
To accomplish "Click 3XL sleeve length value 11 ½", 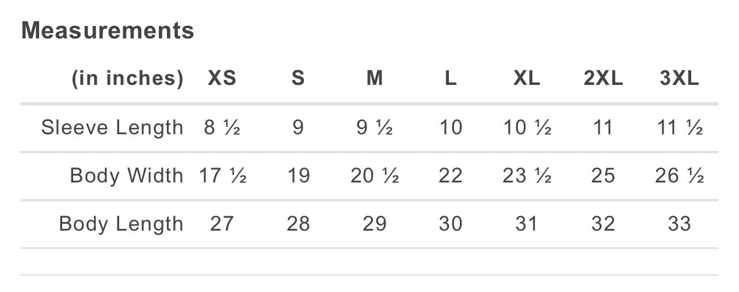I will (x=679, y=127).
